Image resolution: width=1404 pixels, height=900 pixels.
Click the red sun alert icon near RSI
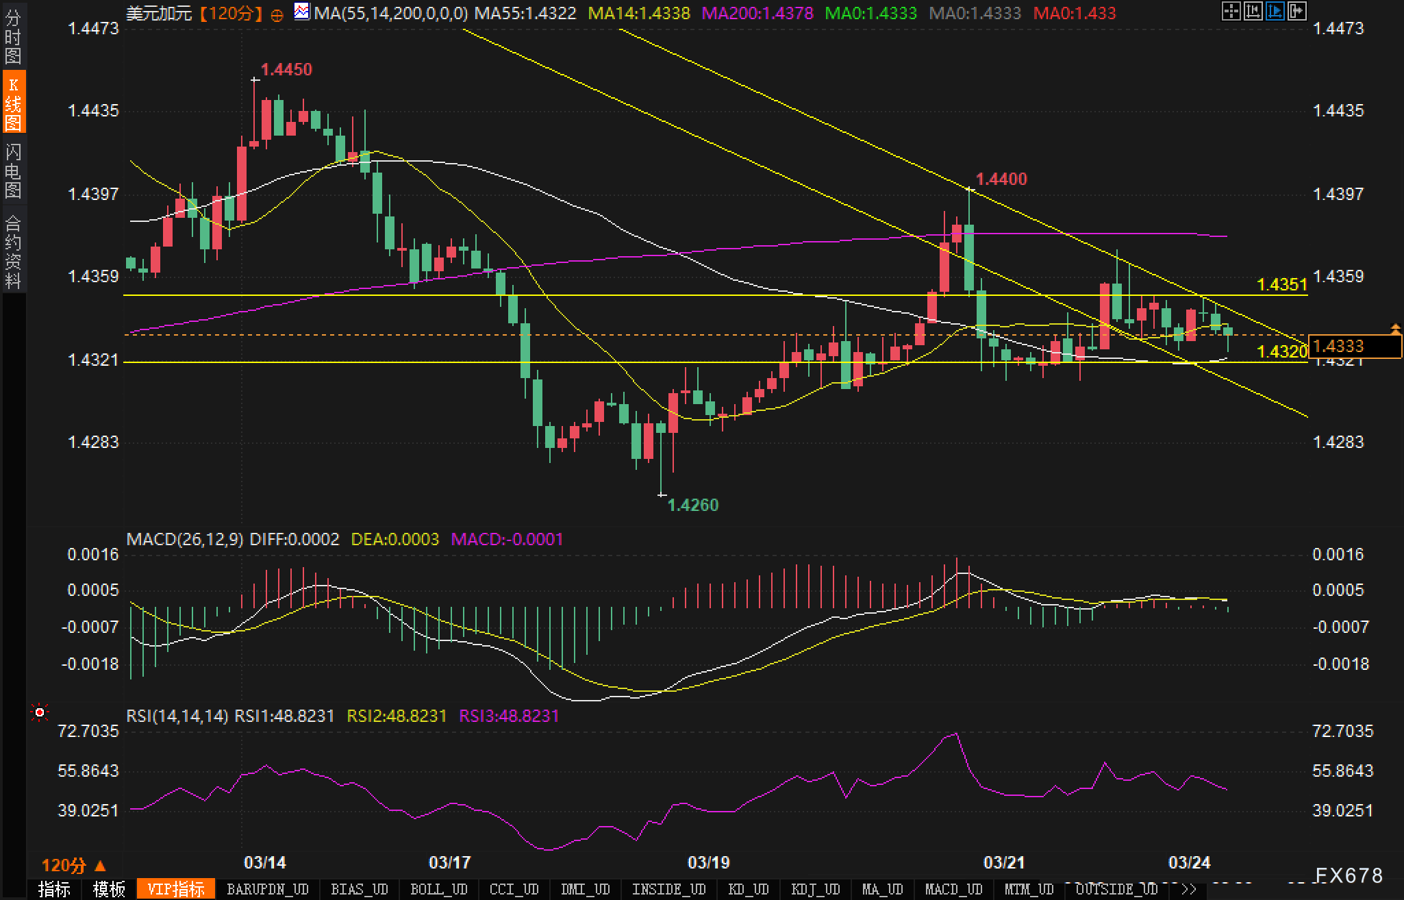(40, 714)
